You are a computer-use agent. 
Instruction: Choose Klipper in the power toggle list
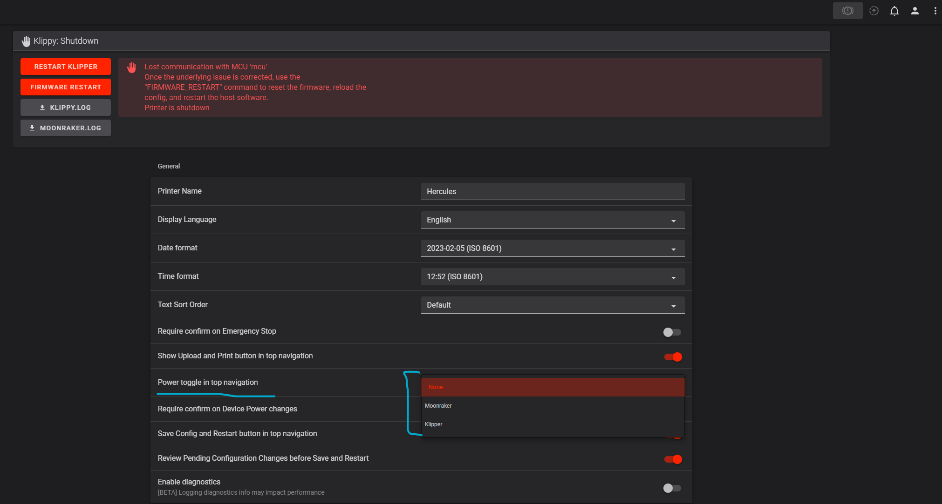tap(434, 424)
